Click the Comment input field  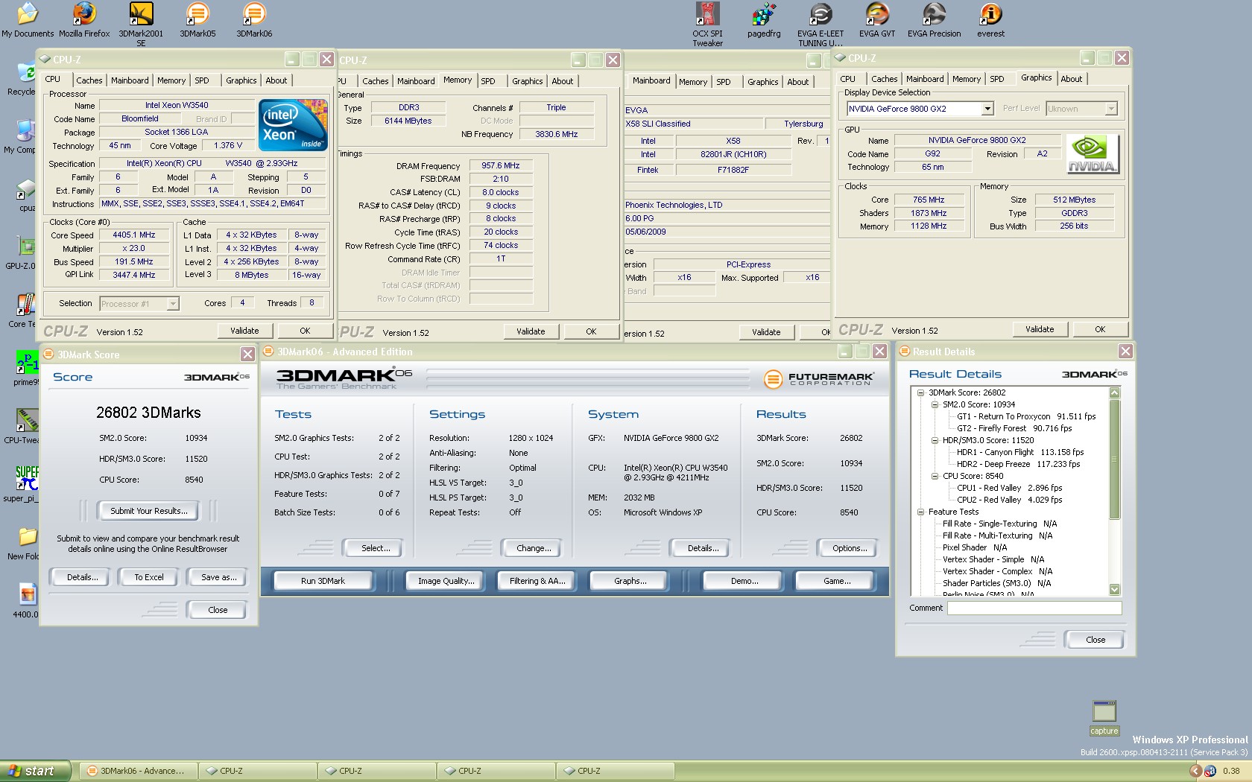point(1034,608)
